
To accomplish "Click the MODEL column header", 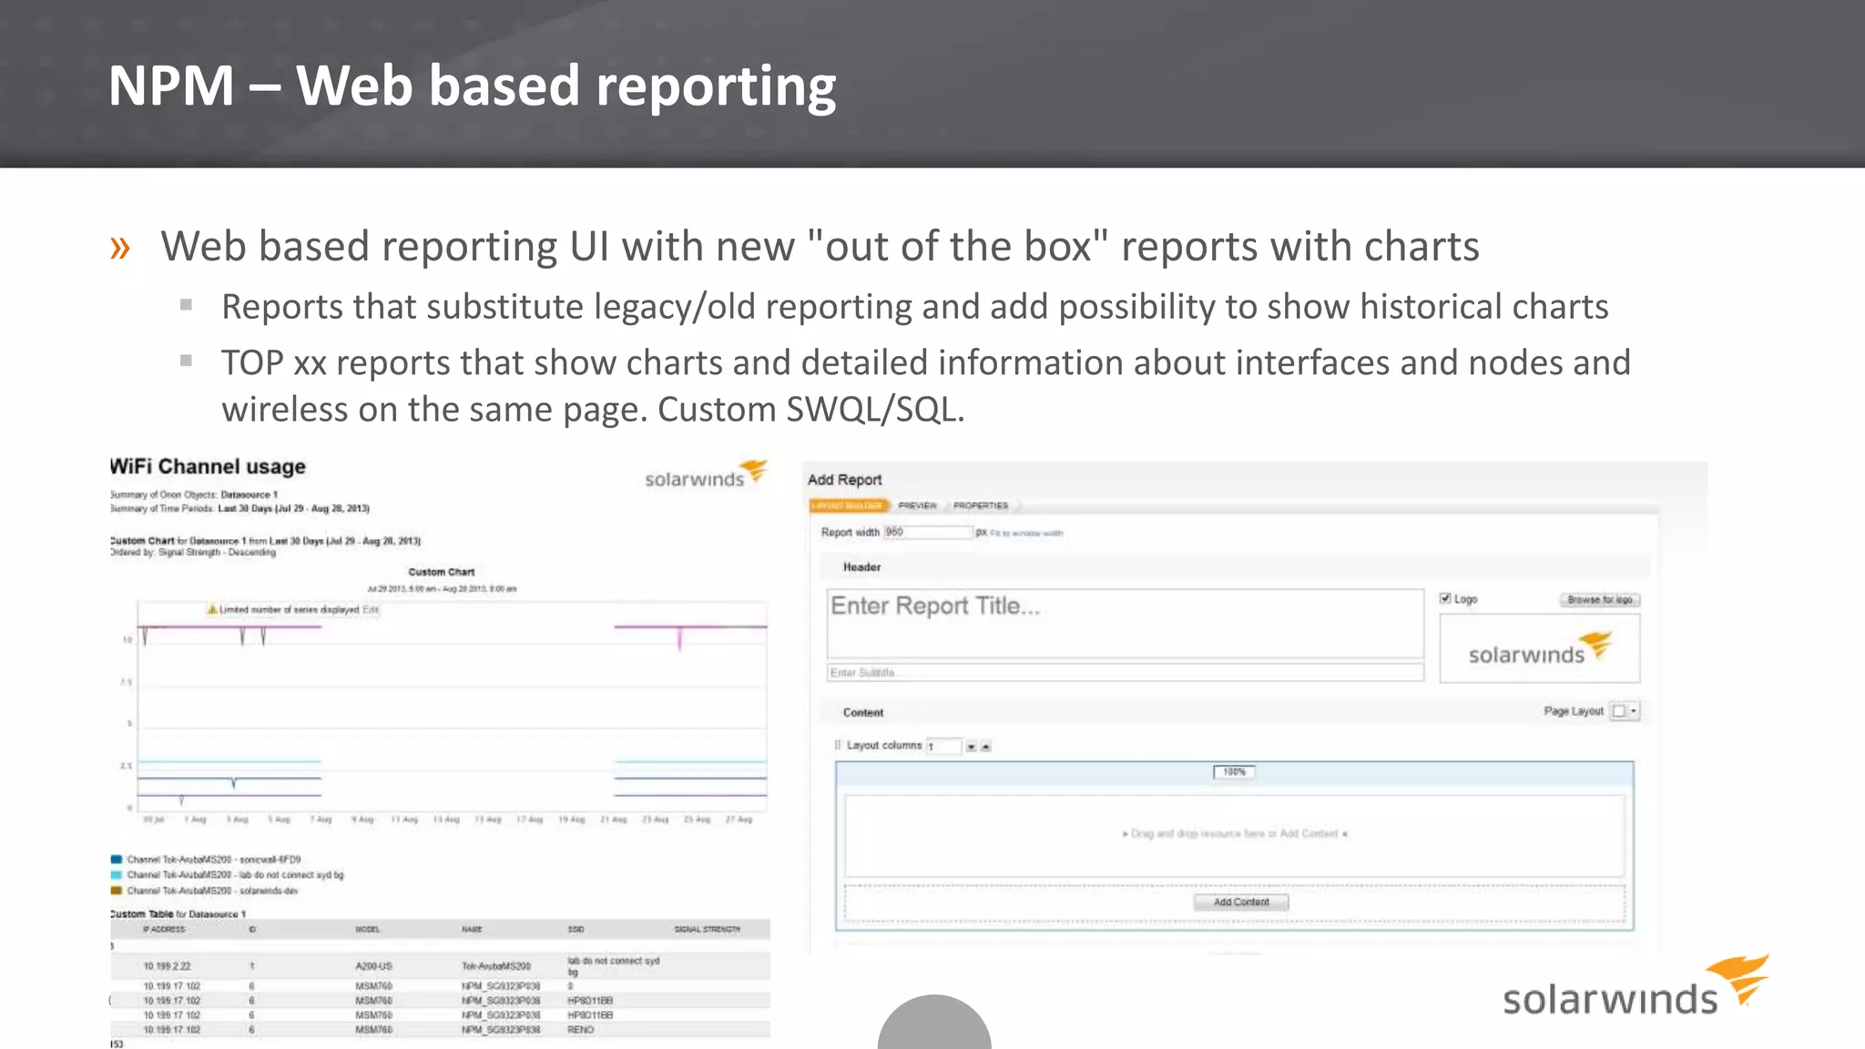I will tap(367, 929).
